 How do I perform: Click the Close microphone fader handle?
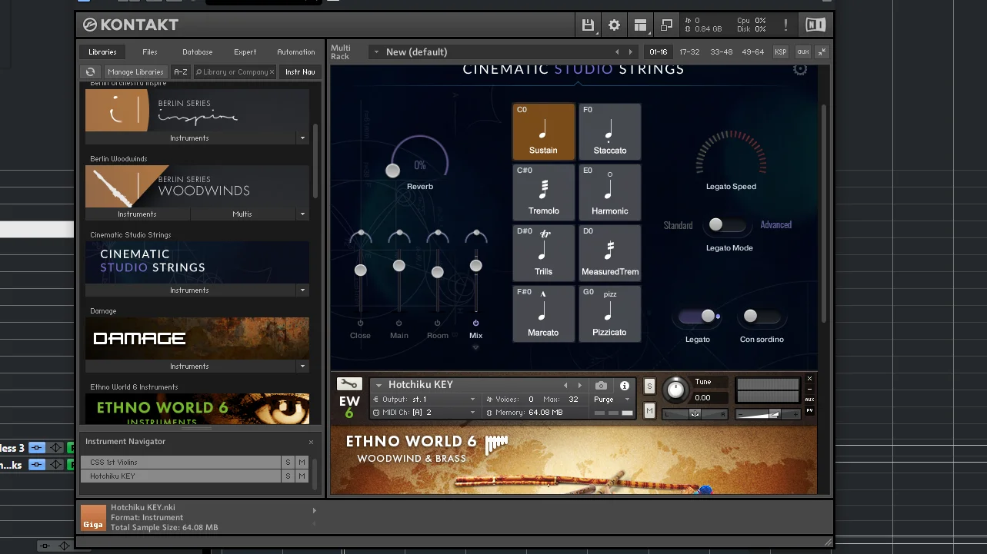pyautogui.click(x=360, y=270)
